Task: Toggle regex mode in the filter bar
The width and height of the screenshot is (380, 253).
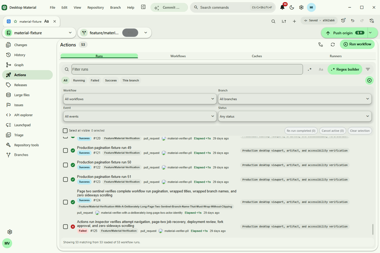Action: point(310,69)
